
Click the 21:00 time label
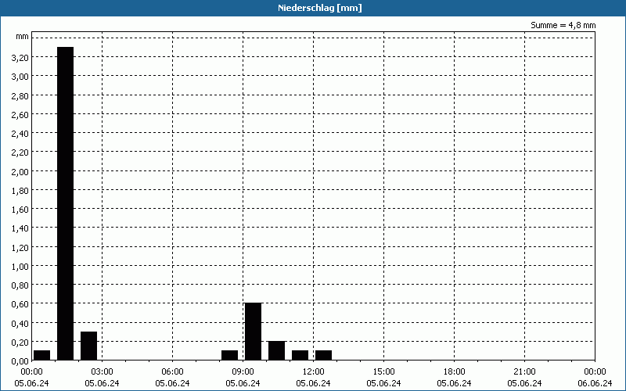click(524, 372)
